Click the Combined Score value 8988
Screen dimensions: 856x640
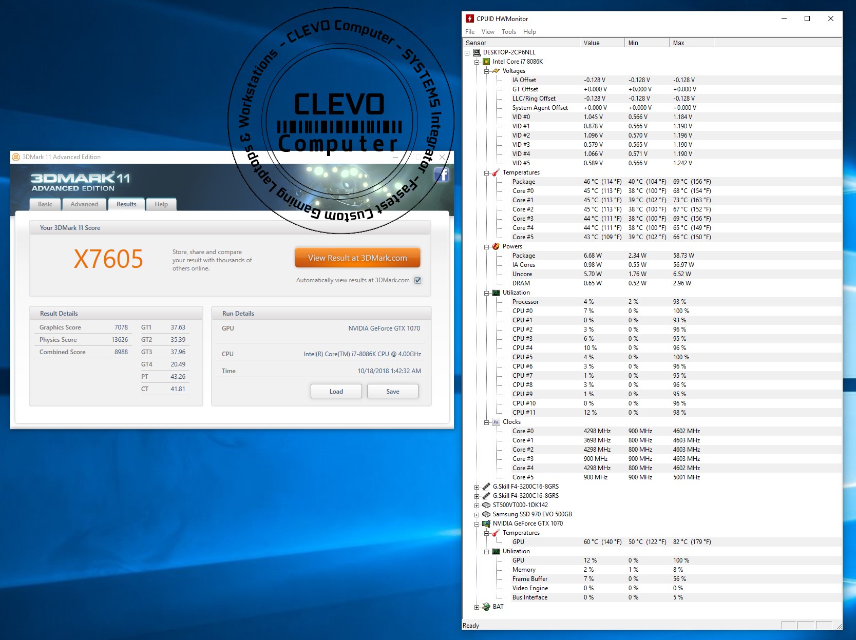pyautogui.click(x=121, y=352)
